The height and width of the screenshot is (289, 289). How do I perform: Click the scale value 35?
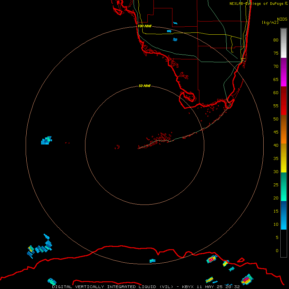(276, 159)
